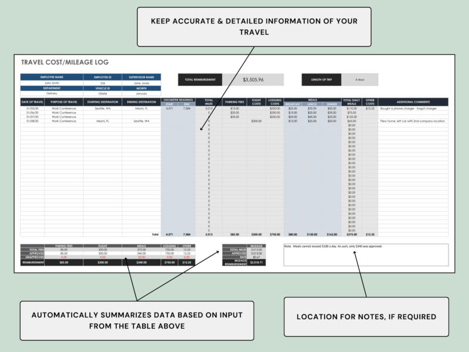Viewport: 469px width, 352px height.
Task: Select the employee name cell 'John Smith'
Action: coord(52,83)
